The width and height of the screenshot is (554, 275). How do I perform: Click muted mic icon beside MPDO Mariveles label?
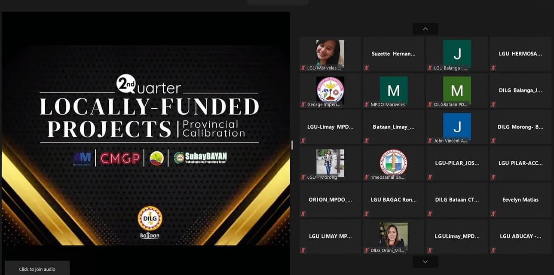click(367, 104)
